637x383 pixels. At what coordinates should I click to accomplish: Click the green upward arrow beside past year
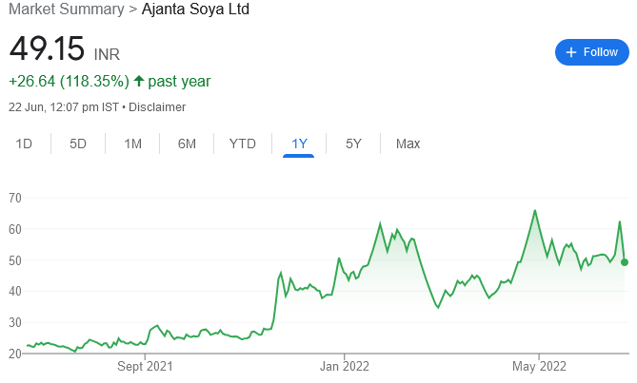click(x=139, y=82)
